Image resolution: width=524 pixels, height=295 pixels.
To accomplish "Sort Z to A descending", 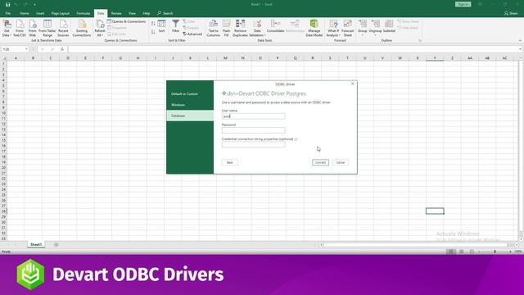I will coord(153,32).
